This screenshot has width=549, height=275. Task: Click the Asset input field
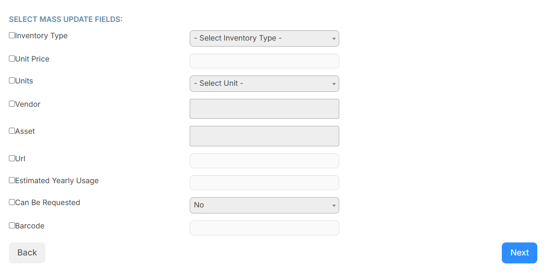click(x=264, y=136)
